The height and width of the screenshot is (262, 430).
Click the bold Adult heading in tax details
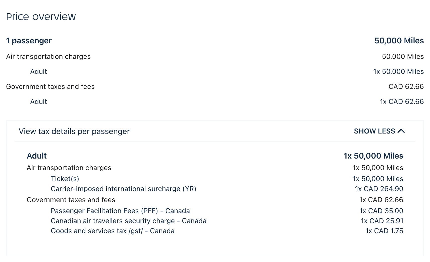coord(37,156)
